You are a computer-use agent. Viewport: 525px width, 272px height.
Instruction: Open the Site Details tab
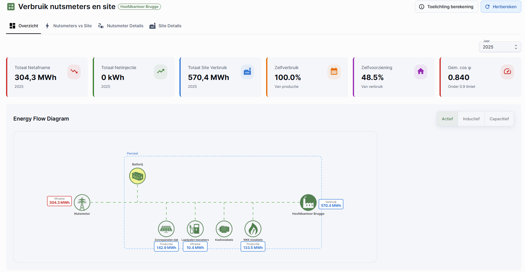coord(166,26)
